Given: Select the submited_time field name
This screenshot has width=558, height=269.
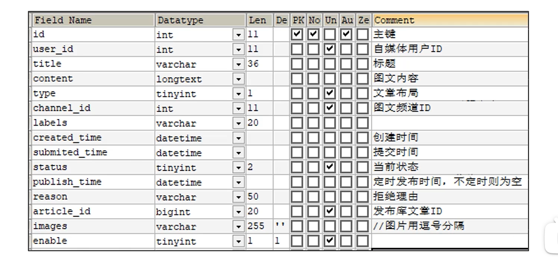Looking at the screenshot, I should (93, 152).
